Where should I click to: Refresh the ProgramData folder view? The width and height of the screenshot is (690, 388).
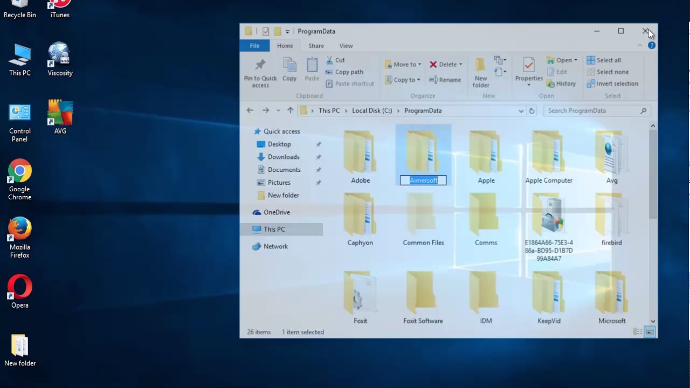click(x=532, y=111)
